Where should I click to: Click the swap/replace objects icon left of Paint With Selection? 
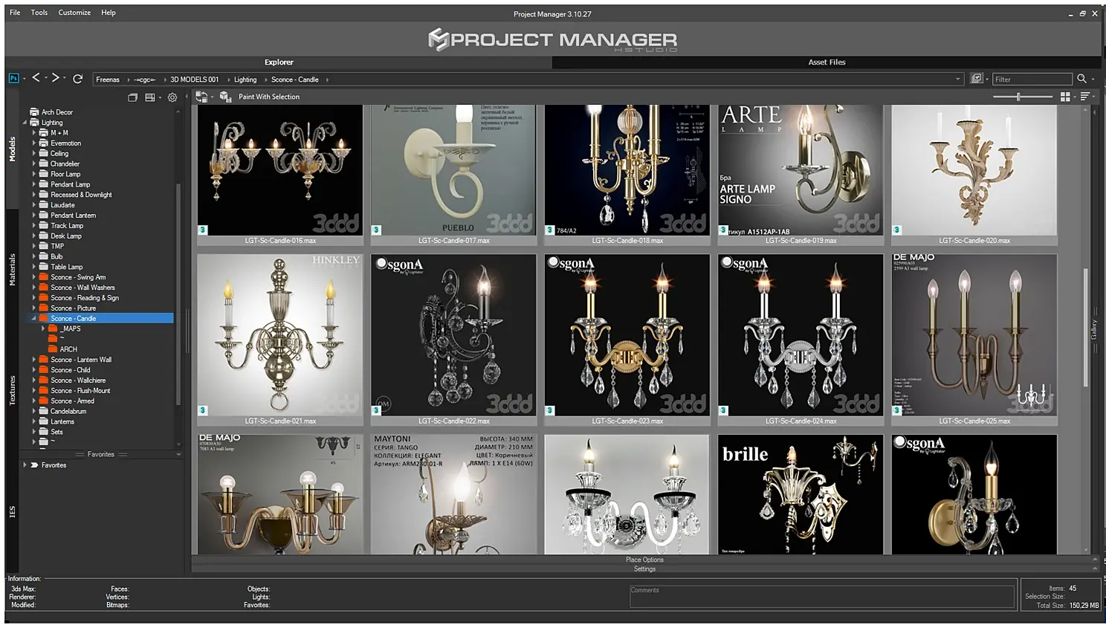(x=201, y=97)
